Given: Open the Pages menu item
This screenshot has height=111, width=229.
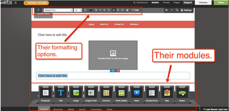Looking at the screenshot, I should click(x=176, y=3).
